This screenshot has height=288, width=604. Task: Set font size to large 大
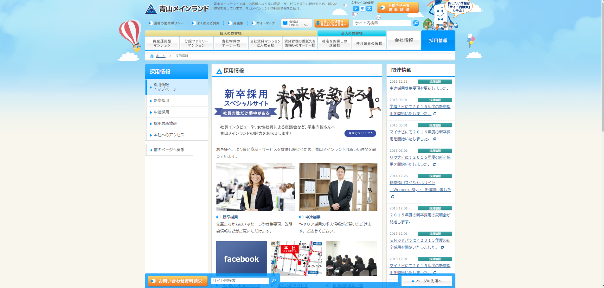point(369,9)
